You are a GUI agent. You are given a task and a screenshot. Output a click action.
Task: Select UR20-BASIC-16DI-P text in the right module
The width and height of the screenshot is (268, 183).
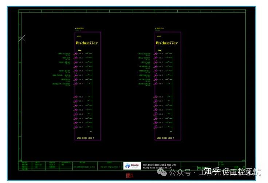[165, 138]
